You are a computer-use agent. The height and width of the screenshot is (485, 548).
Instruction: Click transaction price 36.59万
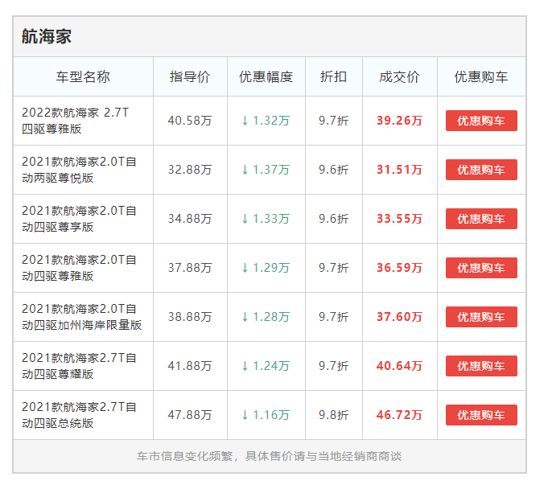point(399,268)
